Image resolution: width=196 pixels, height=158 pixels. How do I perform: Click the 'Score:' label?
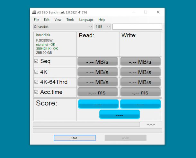(47, 103)
